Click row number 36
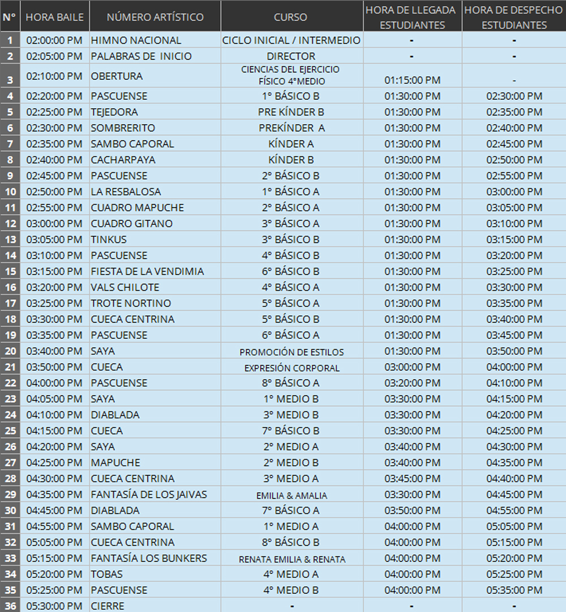This screenshot has height=612, width=566. (10, 605)
